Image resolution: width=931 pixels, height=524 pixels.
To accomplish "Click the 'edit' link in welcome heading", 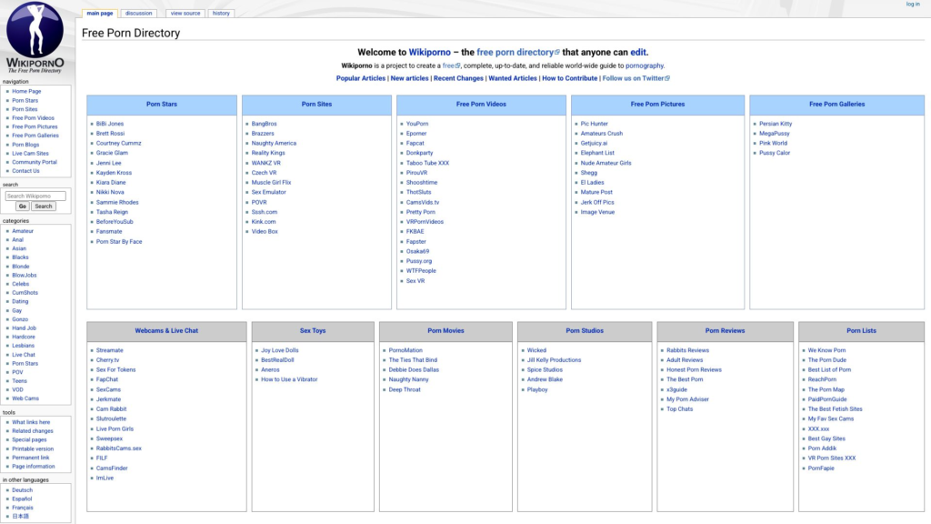I will pyautogui.click(x=637, y=52).
